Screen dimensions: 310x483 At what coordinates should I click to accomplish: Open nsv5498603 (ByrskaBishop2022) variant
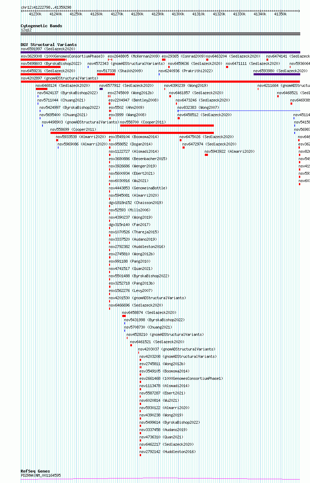pyautogui.click(x=51, y=63)
